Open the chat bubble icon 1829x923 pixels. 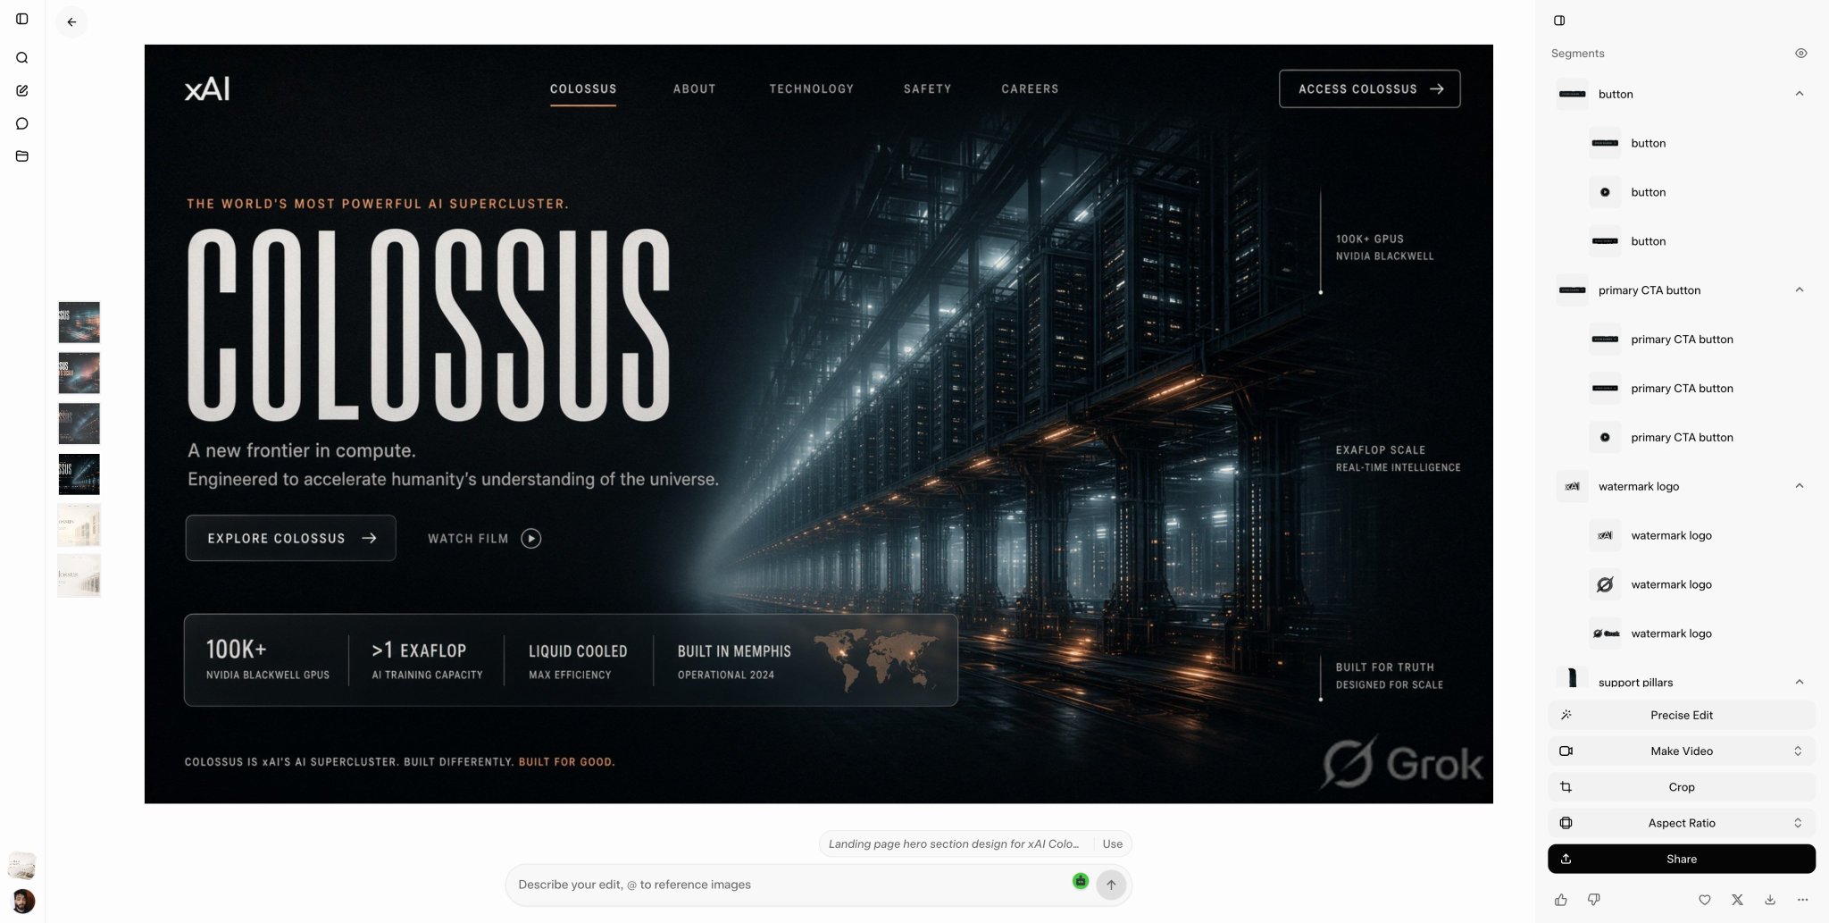pos(22,123)
